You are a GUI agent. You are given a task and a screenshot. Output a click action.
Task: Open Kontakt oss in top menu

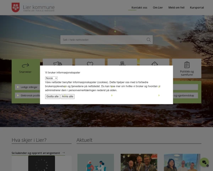139,7
